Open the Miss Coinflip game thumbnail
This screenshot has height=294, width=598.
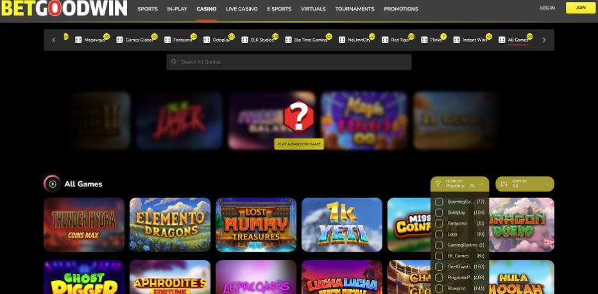pyautogui.click(x=409, y=225)
